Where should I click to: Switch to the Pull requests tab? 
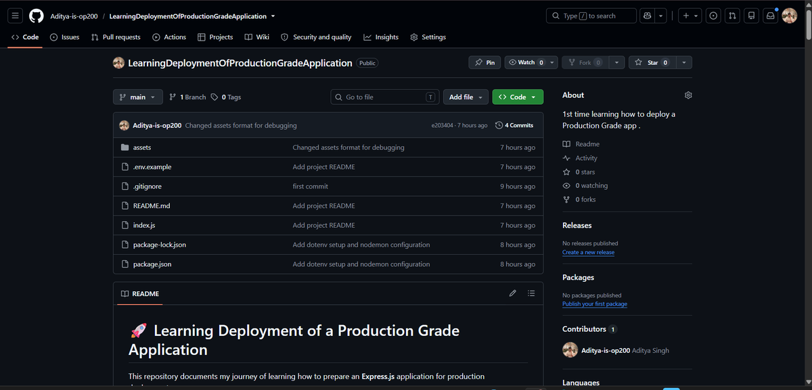116,37
